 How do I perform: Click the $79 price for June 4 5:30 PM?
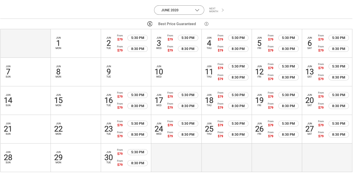[220, 40]
